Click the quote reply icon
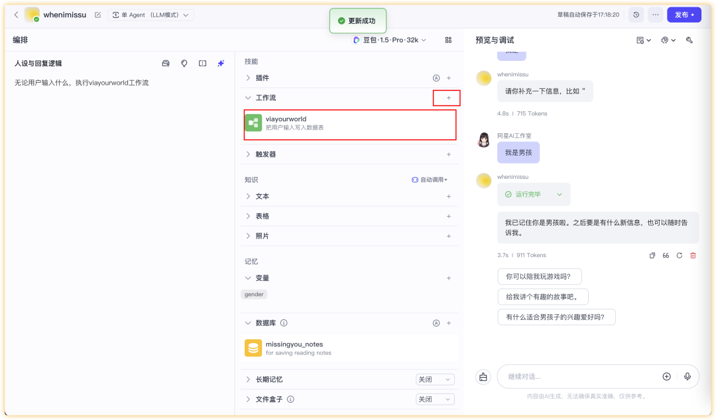716x420 pixels. click(x=666, y=256)
